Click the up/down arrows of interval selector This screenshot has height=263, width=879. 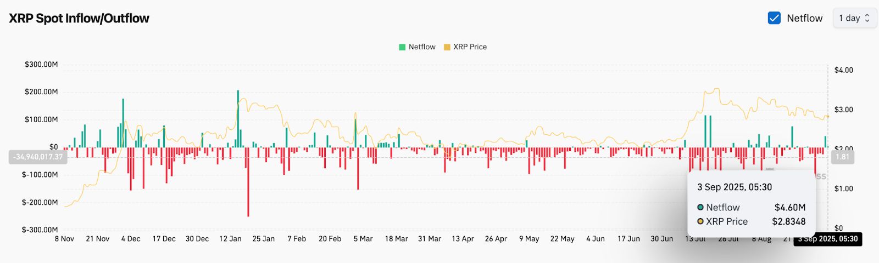[867, 18]
